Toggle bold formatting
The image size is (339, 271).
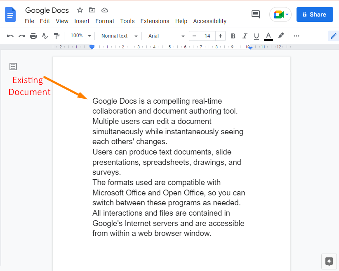click(x=233, y=36)
